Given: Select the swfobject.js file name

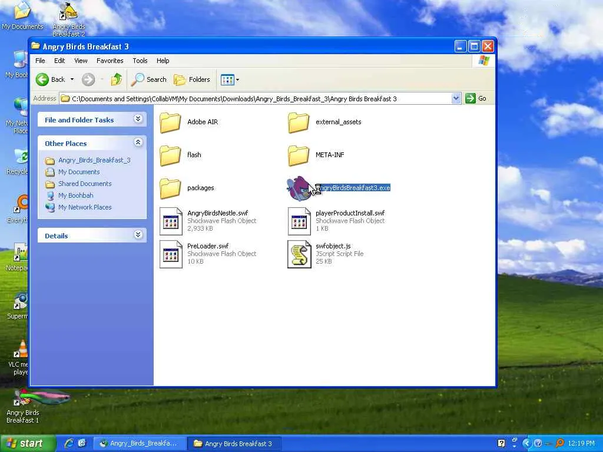Looking at the screenshot, I should [333, 247].
